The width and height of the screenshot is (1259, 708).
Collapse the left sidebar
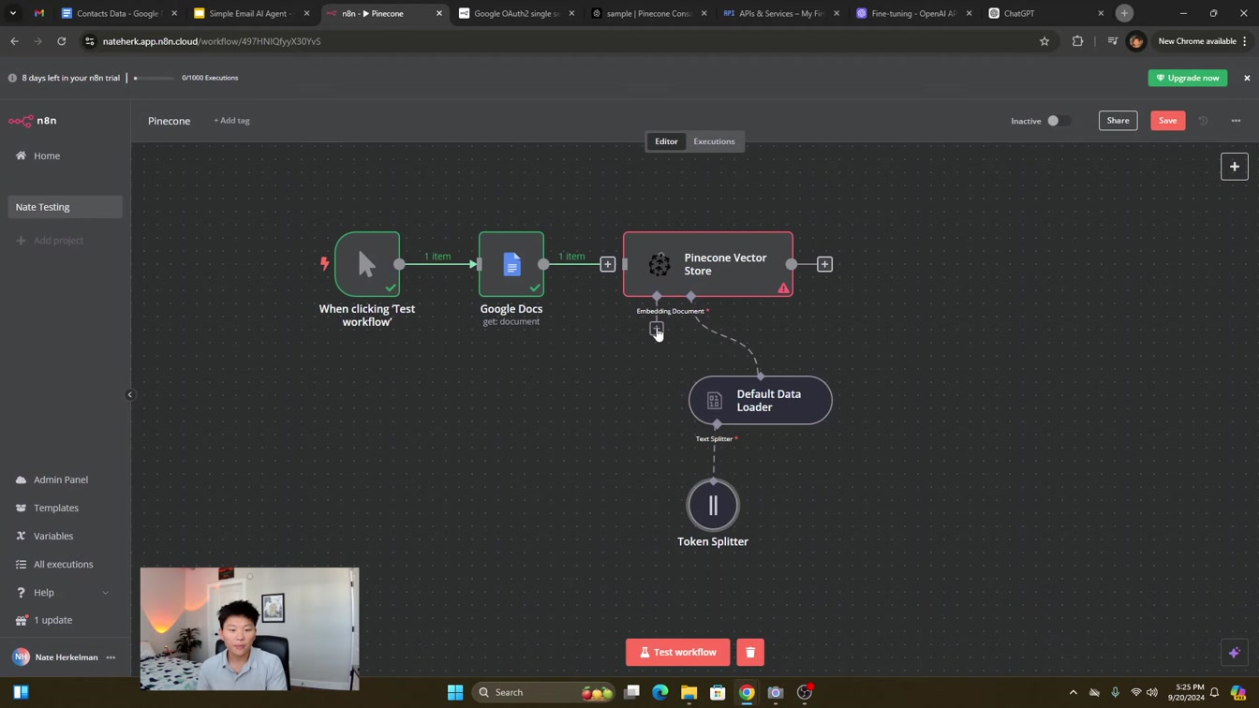tap(130, 394)
